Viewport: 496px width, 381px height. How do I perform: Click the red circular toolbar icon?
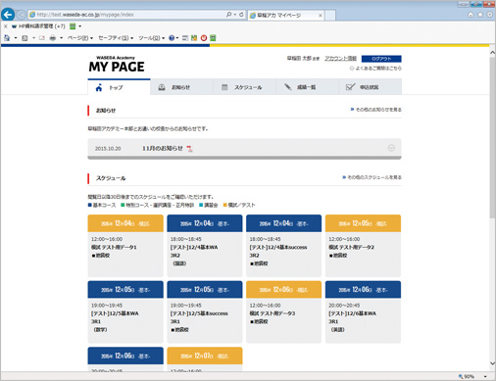(x=204, y=38)
